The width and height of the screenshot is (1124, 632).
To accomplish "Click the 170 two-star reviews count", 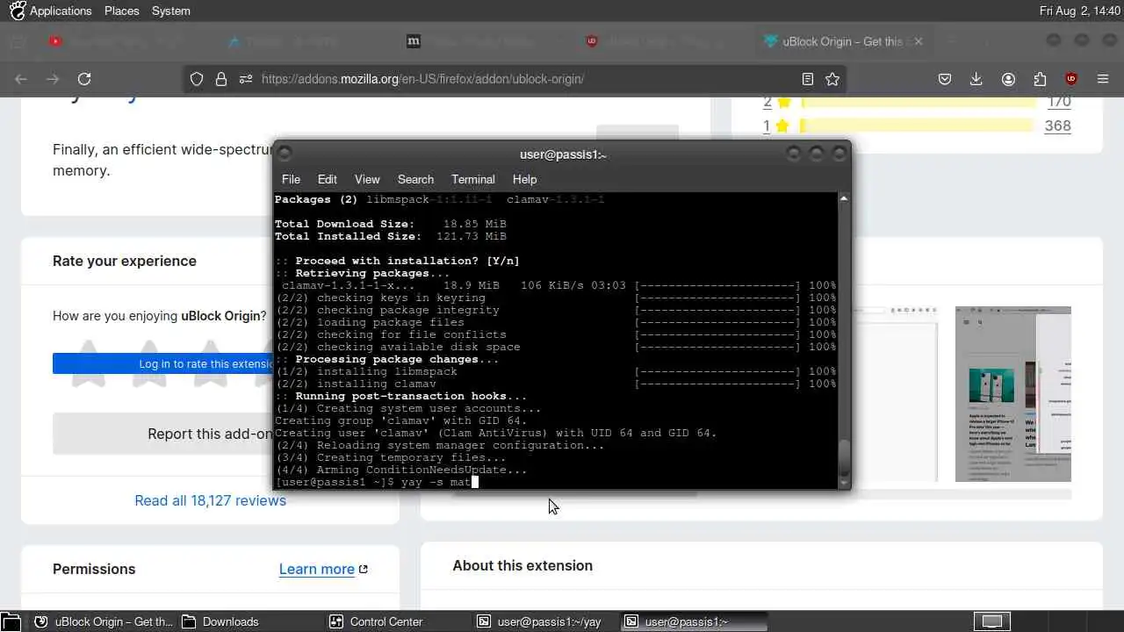I will coord(1059,101).
